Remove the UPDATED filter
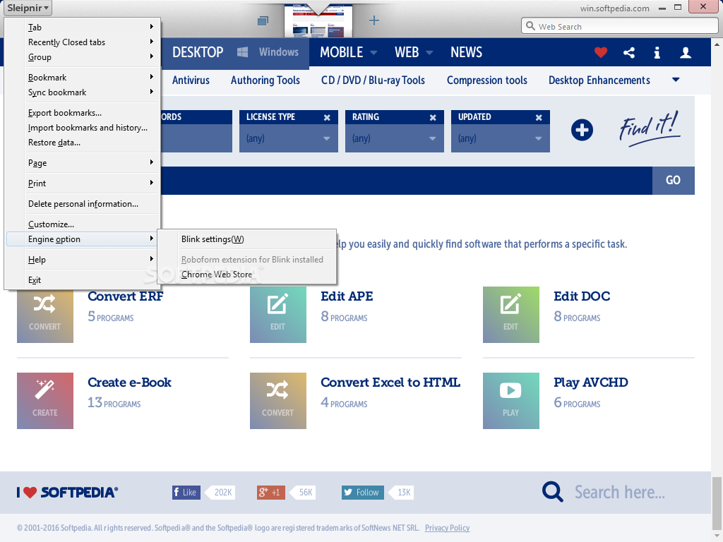The height and width of the screenshot is (542, 723). click(x=539, y=118)
